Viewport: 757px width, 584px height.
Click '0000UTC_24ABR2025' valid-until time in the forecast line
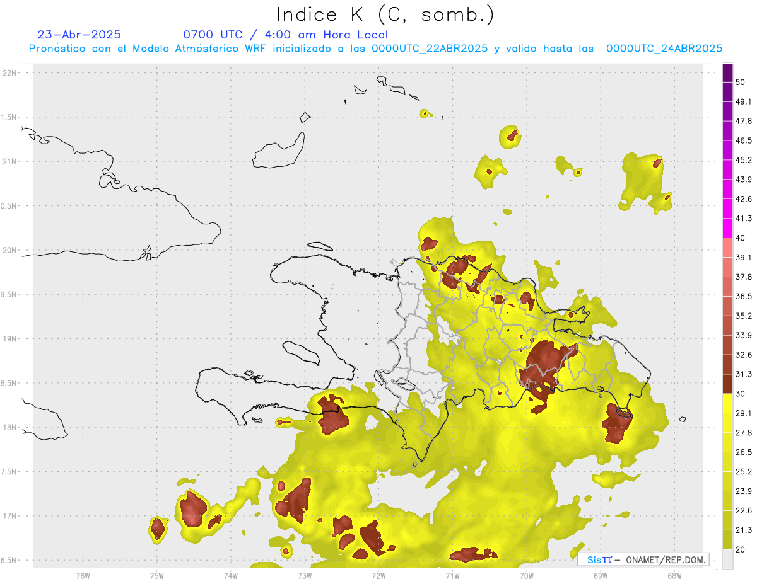[x=664, y=49]
